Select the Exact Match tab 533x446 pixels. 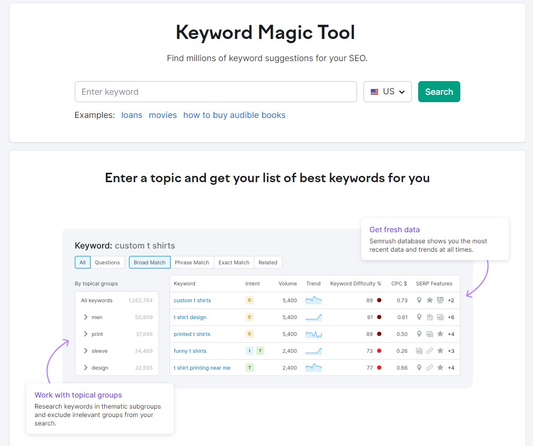click(233, 262)
